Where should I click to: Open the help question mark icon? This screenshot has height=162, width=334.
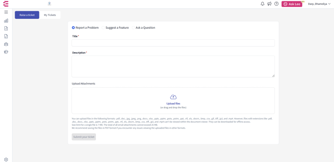click(276, 4)
